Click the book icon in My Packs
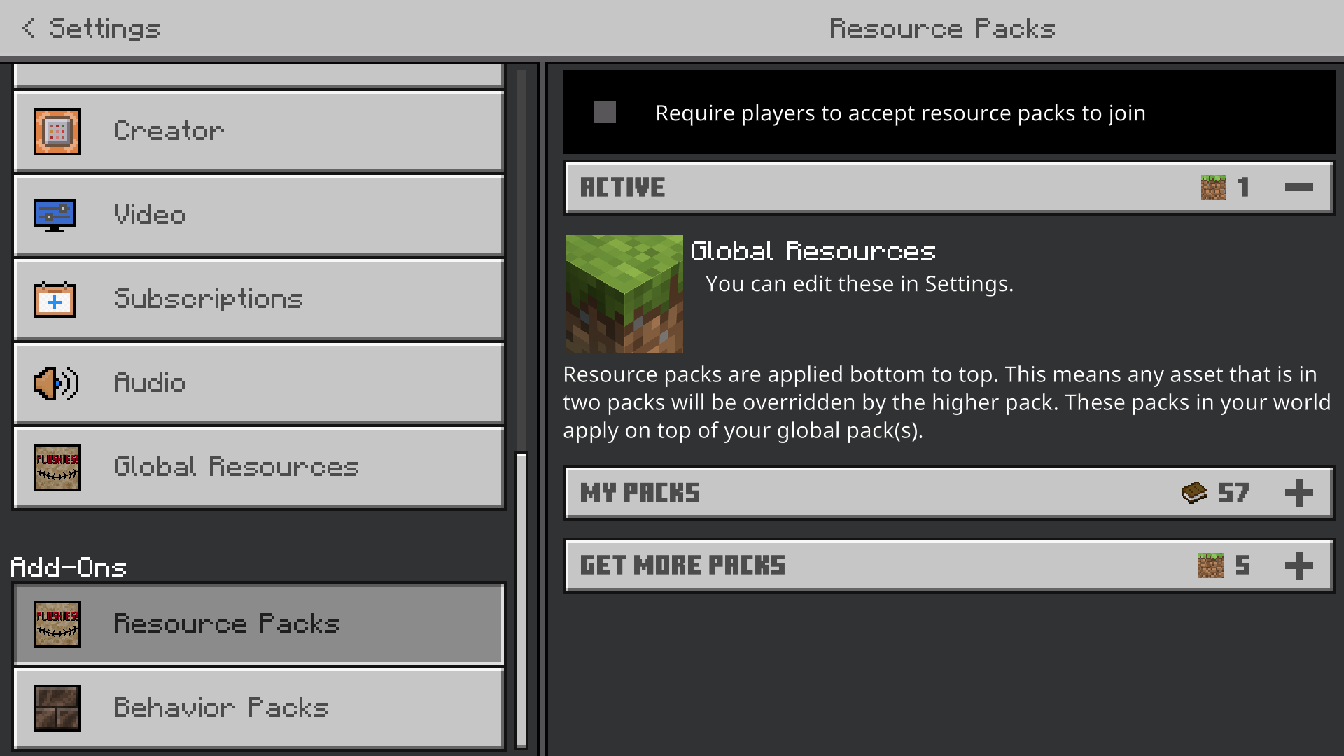 point(1194,493)
